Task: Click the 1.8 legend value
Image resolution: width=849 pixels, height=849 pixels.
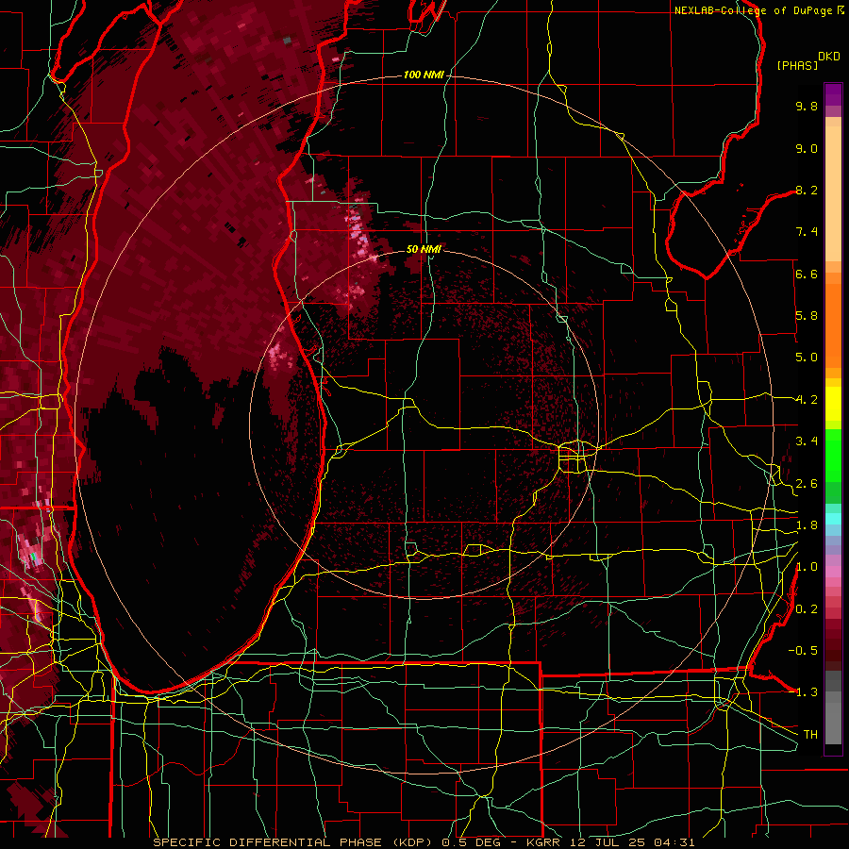Action: (x=807, y=525)
